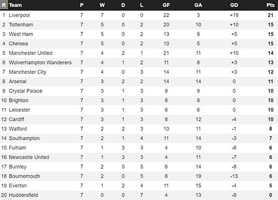Image resolution: width=278 pixels, height=200 pixels.
Task: Sort by the L losses column header
Action: pyautogui.click(x=142, y=5)
